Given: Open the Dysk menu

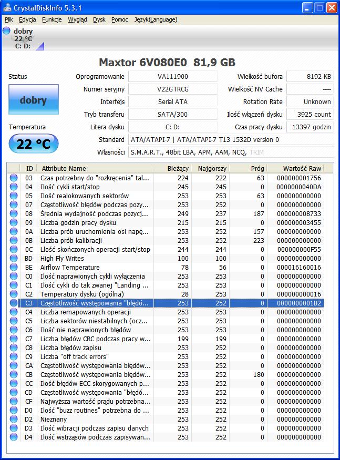Looking at the screenshot, I should 99,19.
